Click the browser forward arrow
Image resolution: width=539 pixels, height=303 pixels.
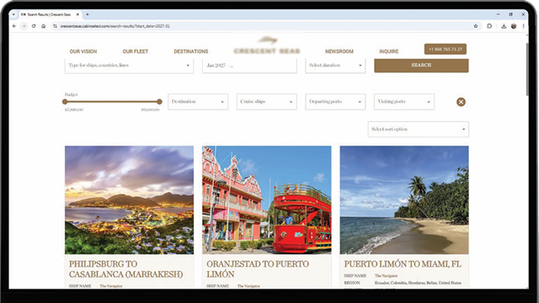[x=24, y=26]
